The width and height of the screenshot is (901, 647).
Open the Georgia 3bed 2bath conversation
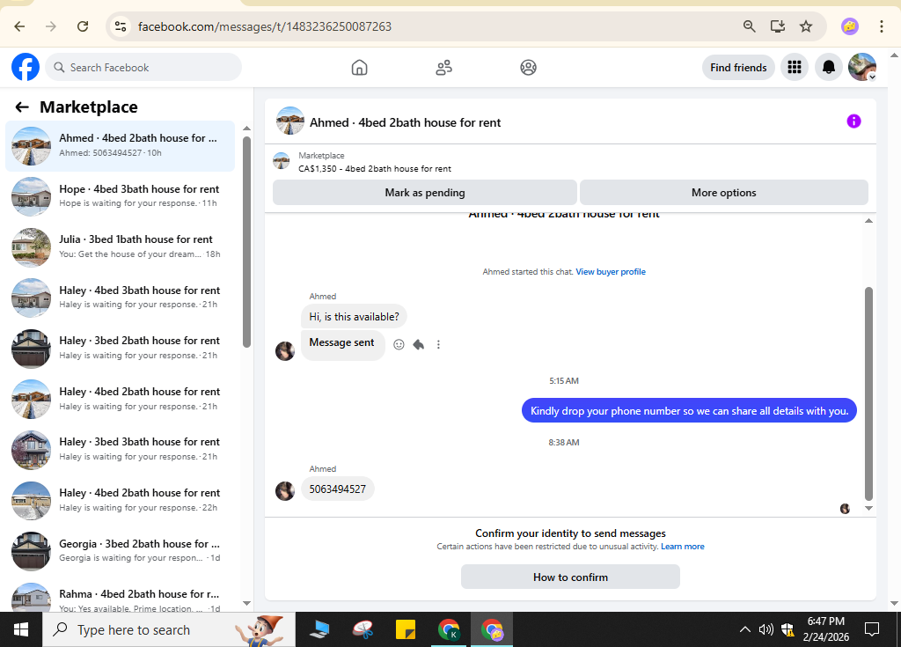[x=120, y=550]
